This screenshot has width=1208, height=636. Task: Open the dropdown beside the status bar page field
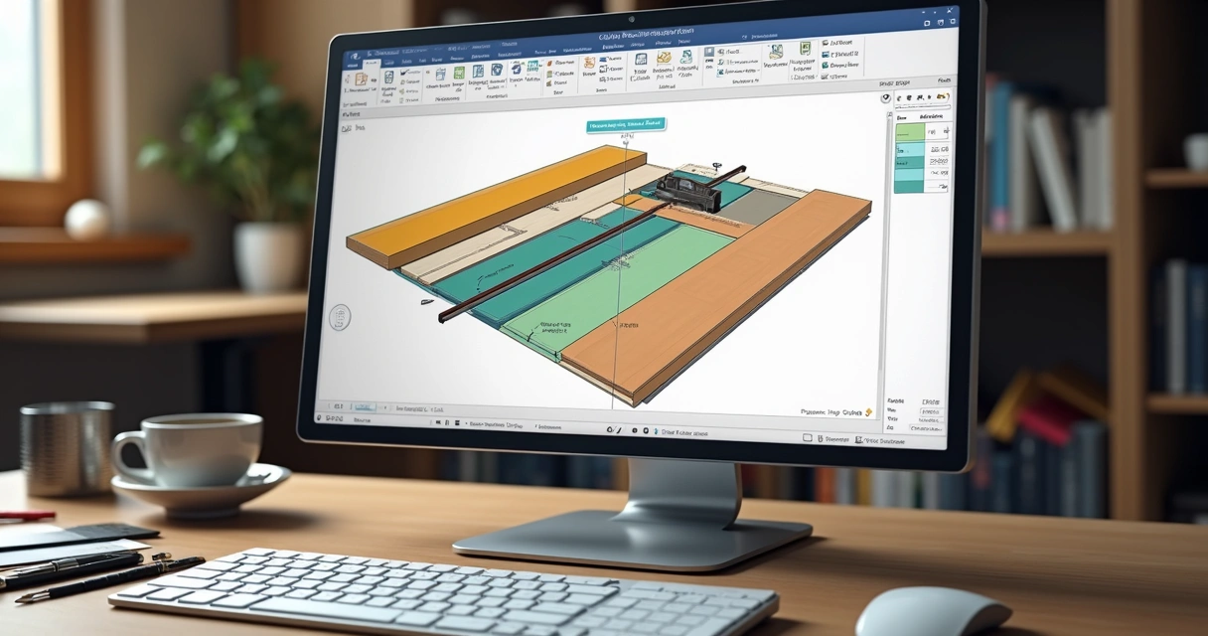383,407
